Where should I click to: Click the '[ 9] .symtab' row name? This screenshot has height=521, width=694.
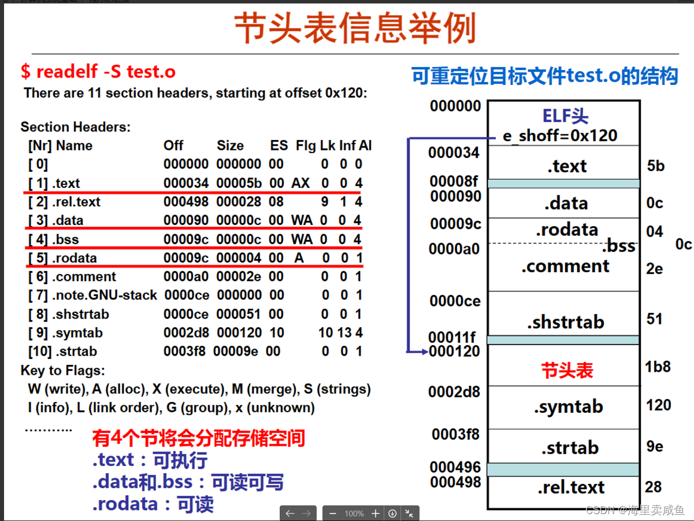[x=65, y=333]
